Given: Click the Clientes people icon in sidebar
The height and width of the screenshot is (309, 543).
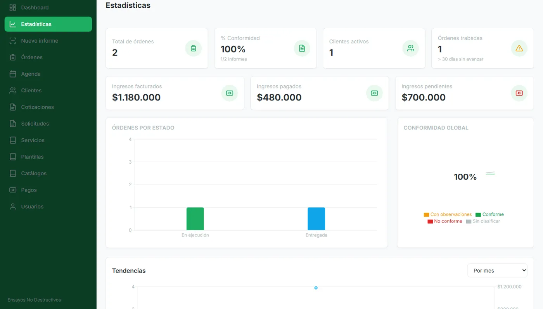Looking at the screenshot, I should [x=13, y=90].
